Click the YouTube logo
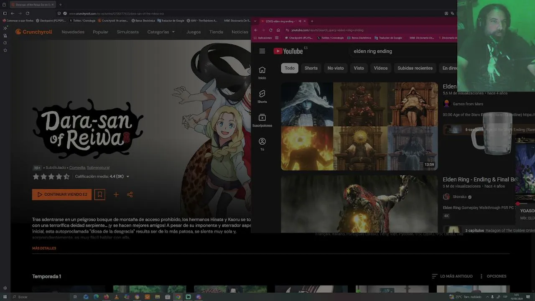 288,51
